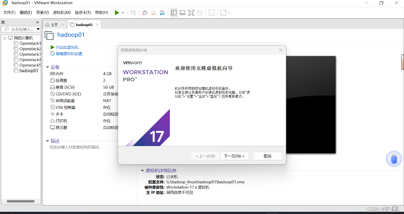Click the 打印机 device icon

[53, 121]
